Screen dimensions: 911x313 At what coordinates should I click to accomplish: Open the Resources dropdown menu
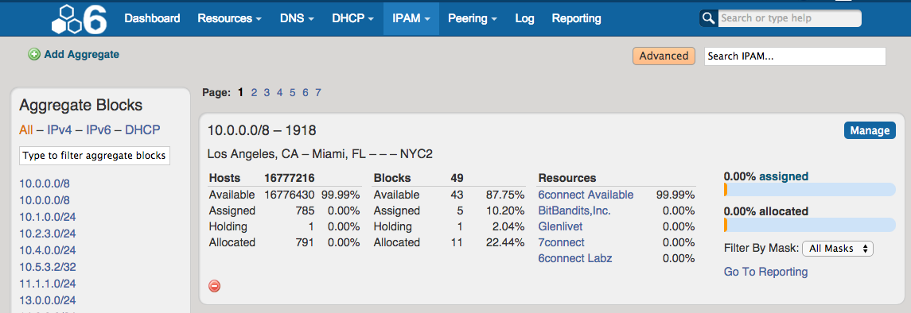229,18
